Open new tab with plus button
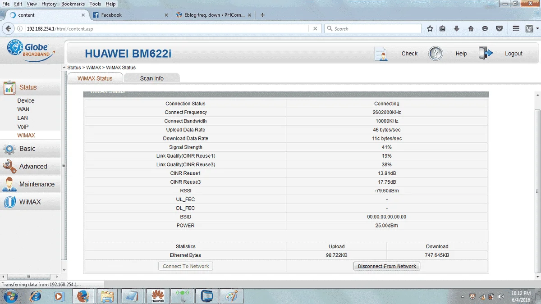The width and height of the screenshot is (541, 304). 263,15
